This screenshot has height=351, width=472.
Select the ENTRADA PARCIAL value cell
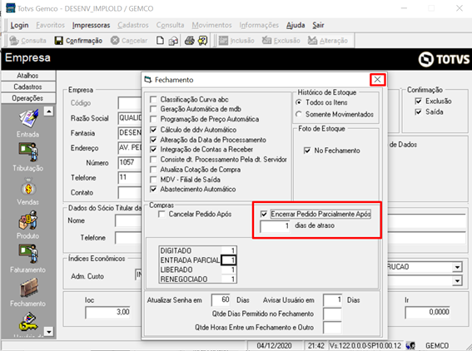click(228, 260)
